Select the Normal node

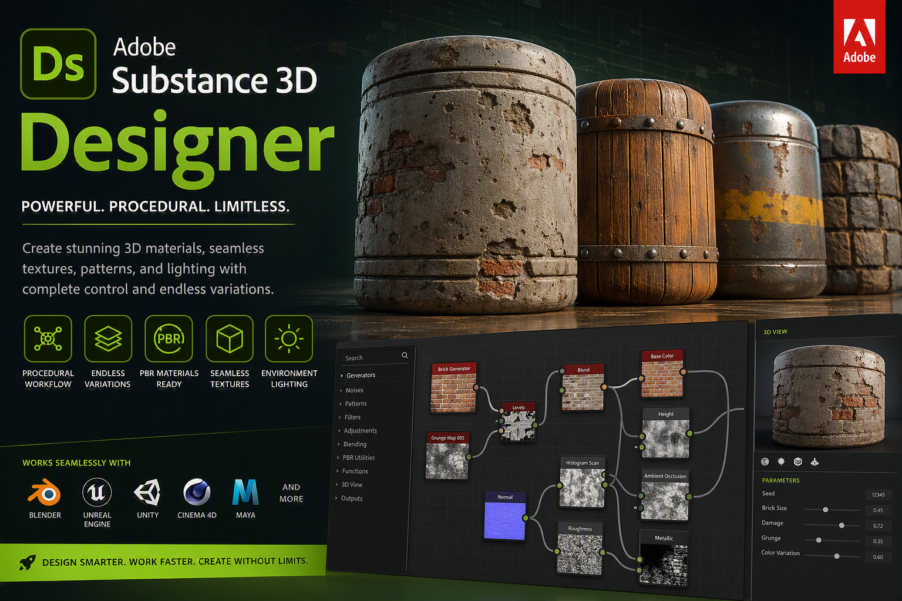pos(505,516)
